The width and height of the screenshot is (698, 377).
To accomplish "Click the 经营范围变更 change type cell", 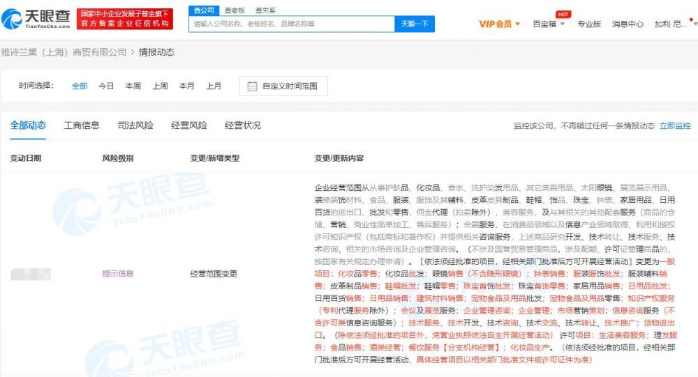I will (214, 274).
